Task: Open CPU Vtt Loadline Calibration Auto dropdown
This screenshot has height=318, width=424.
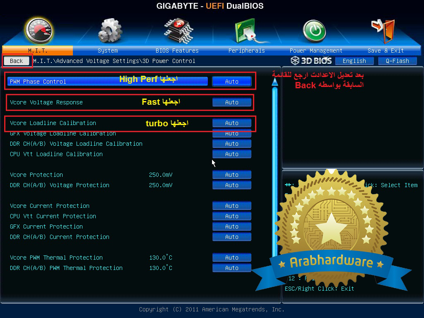Action: 232,154
